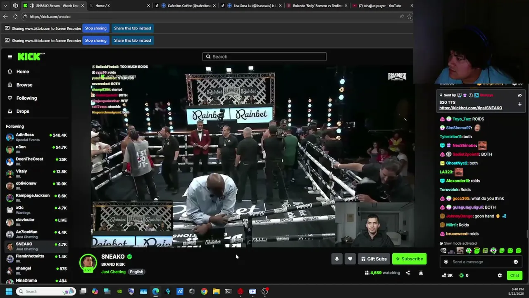Click the share stream icon
The height and width of the screenshot is (298, 529).
[407, 273]
